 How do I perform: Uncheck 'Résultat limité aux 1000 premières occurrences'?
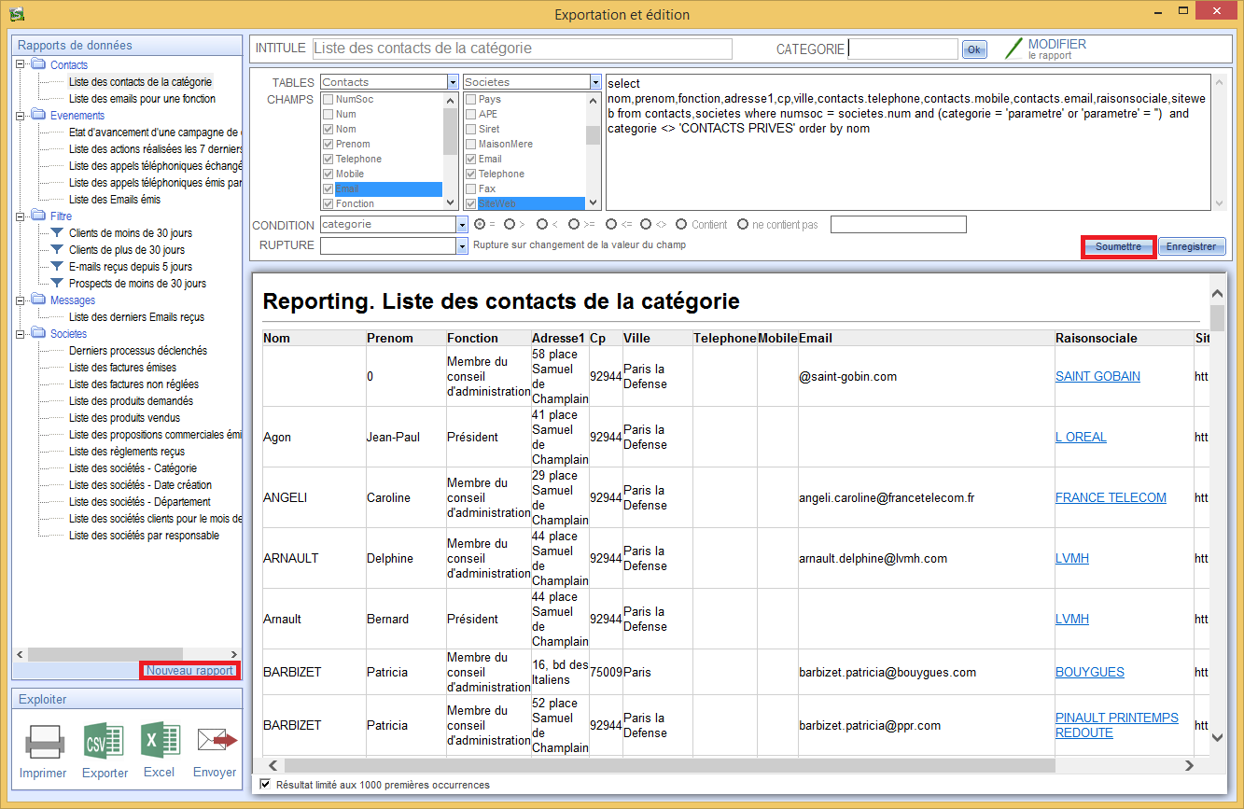click(265, 785)
